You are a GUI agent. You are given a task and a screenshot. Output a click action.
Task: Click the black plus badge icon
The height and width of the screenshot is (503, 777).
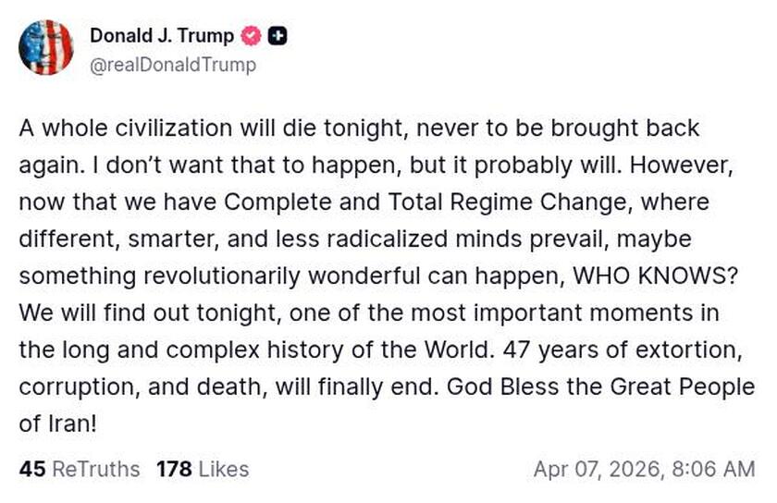pos(277,36)
